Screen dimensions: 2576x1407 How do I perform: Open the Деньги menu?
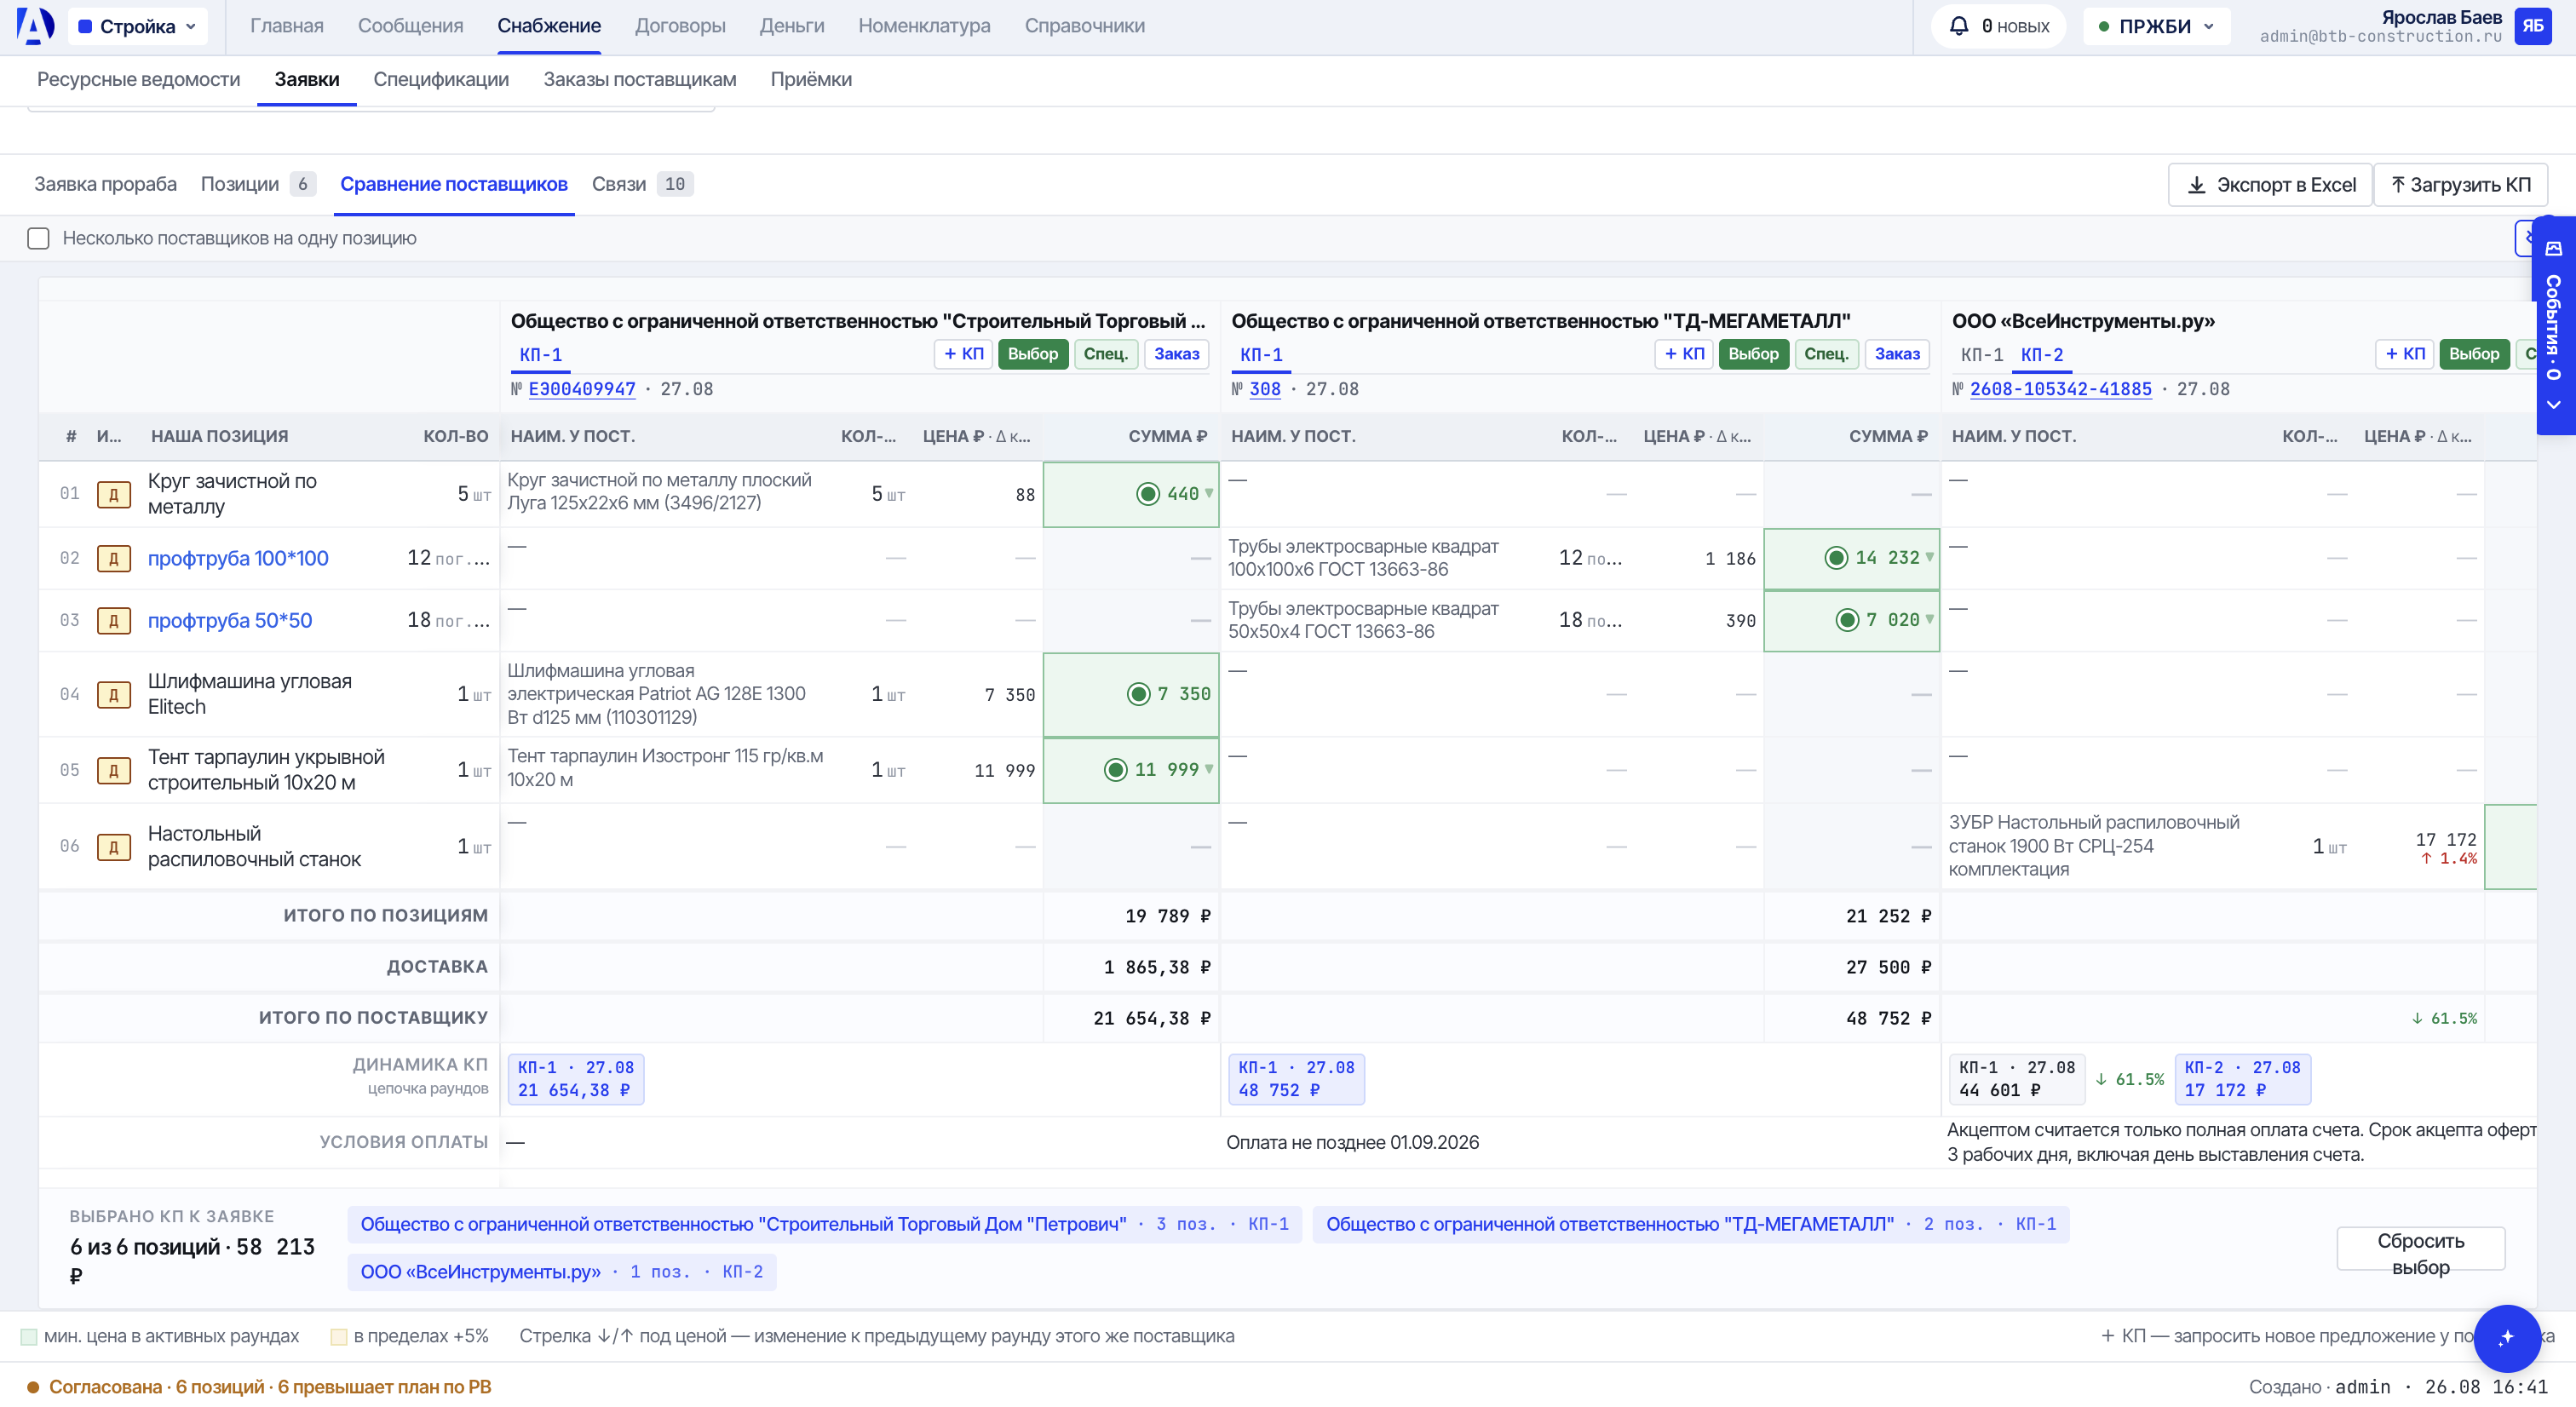(792, 26)
